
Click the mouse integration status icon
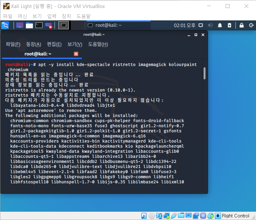click(x=211, y=216)
